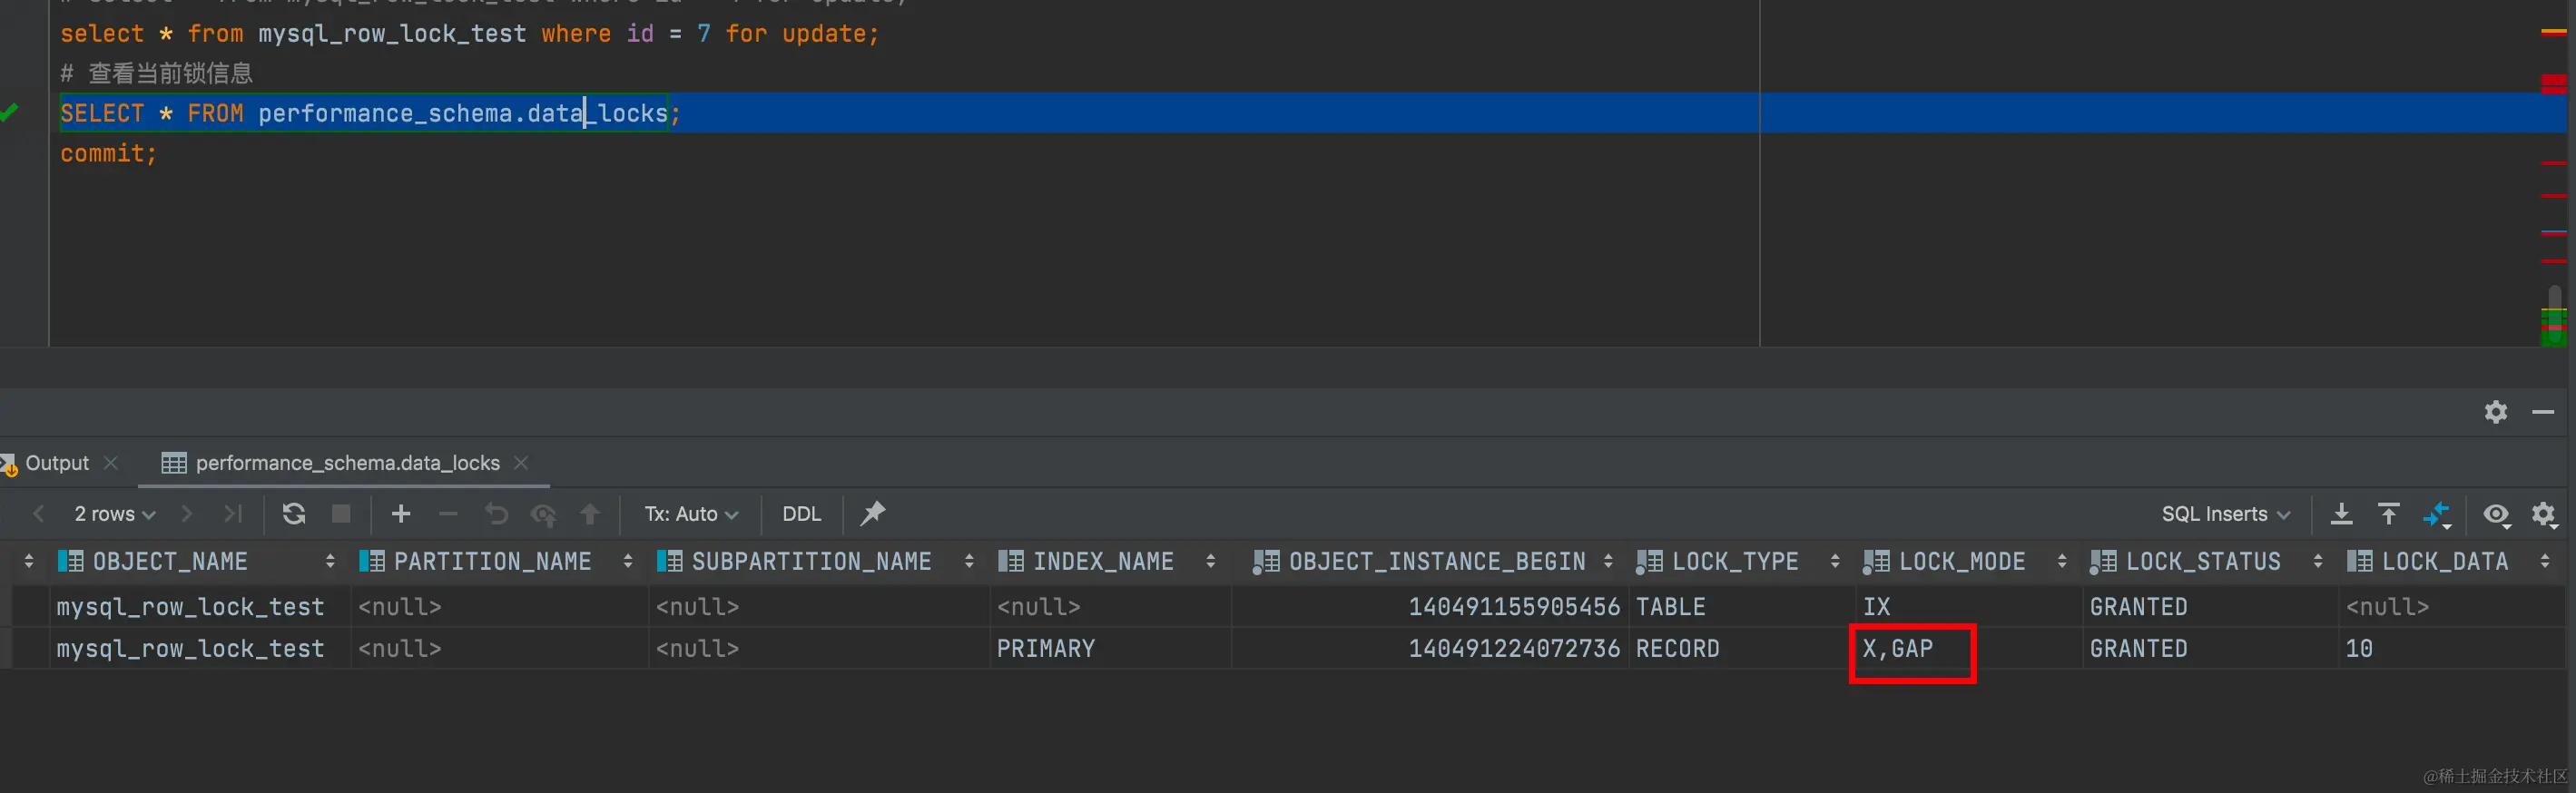Click the Compare Data blue arrows icon
2576x793 pixels.
tap(2437, 514)
